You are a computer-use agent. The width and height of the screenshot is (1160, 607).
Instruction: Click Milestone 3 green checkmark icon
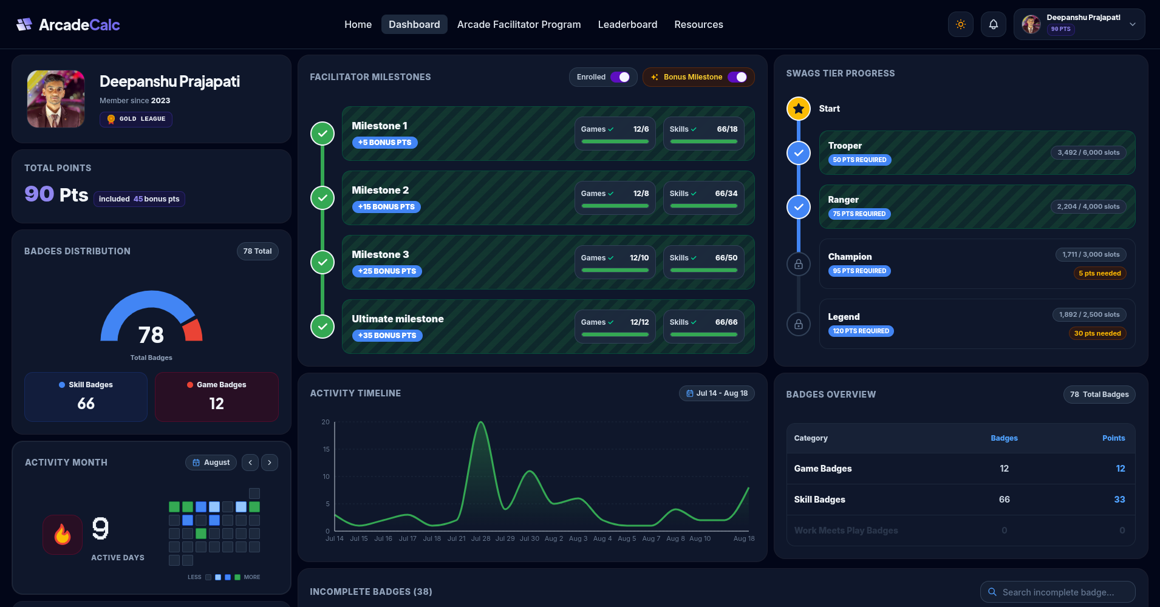pyautogui.click(x=322, y=262)
